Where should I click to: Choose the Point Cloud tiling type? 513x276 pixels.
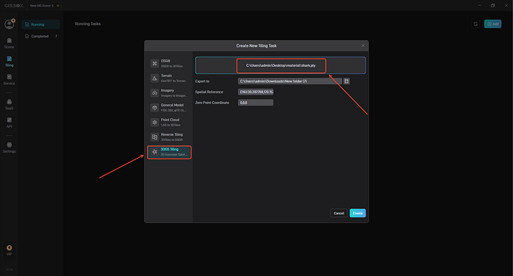pos(169,123)
